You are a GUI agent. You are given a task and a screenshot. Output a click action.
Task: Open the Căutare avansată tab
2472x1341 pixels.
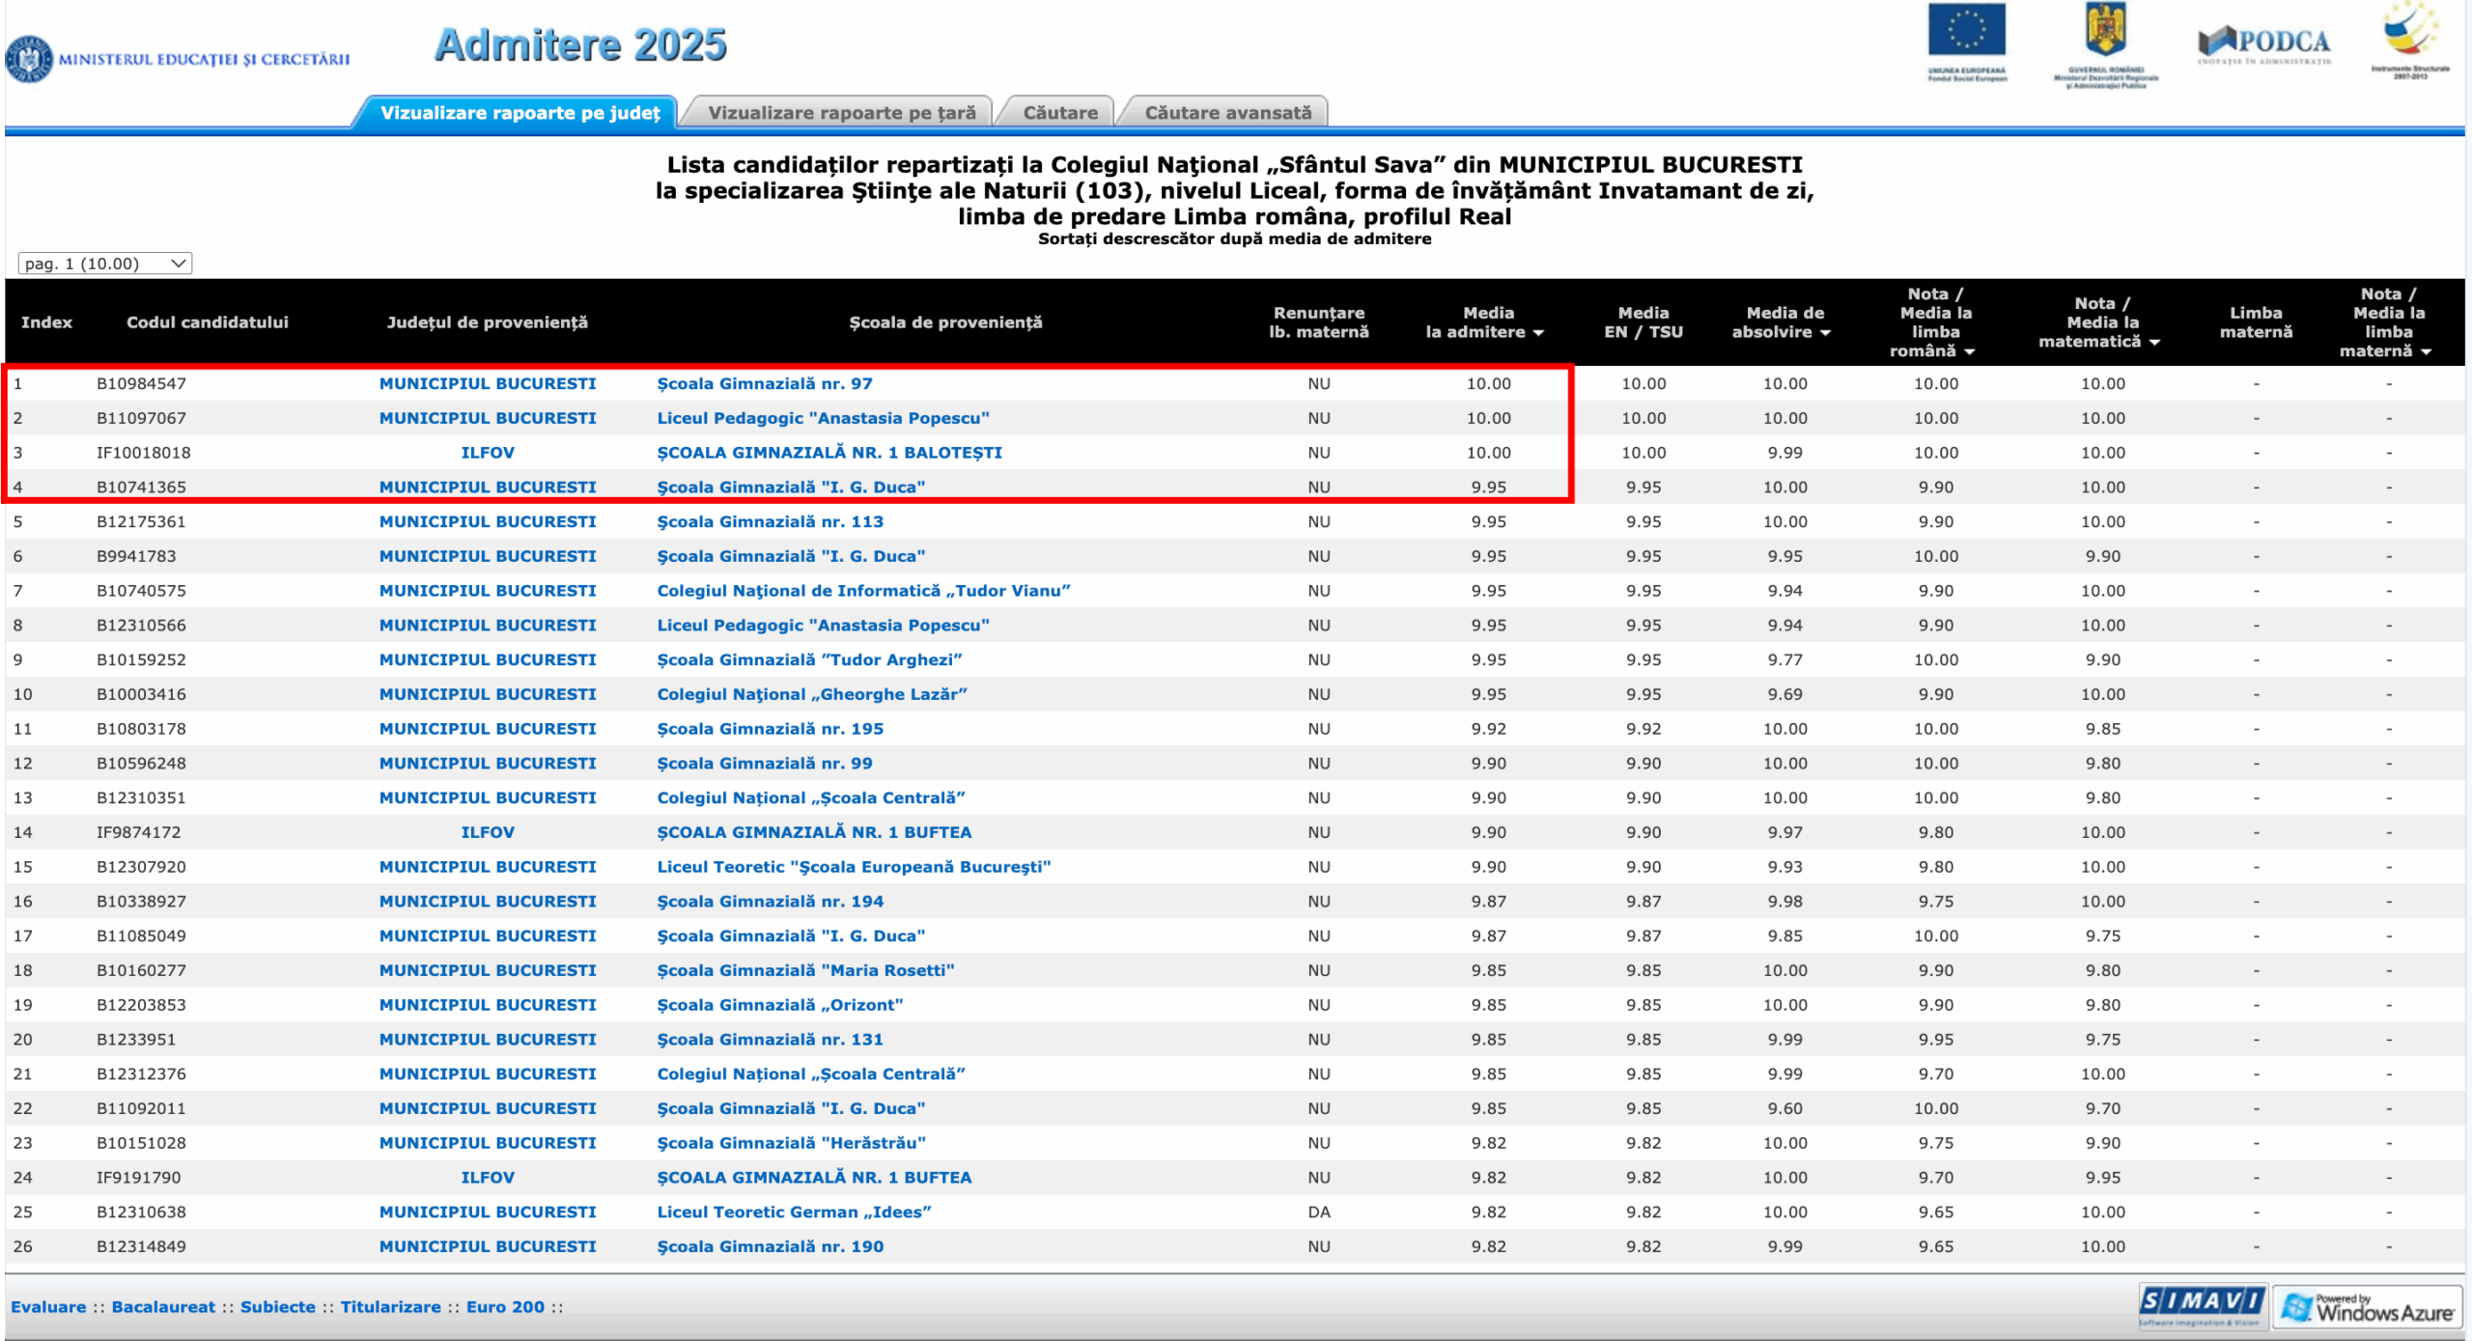(1227, 113)
